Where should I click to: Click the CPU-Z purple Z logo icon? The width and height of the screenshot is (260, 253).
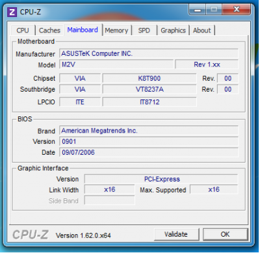[12, 12]
